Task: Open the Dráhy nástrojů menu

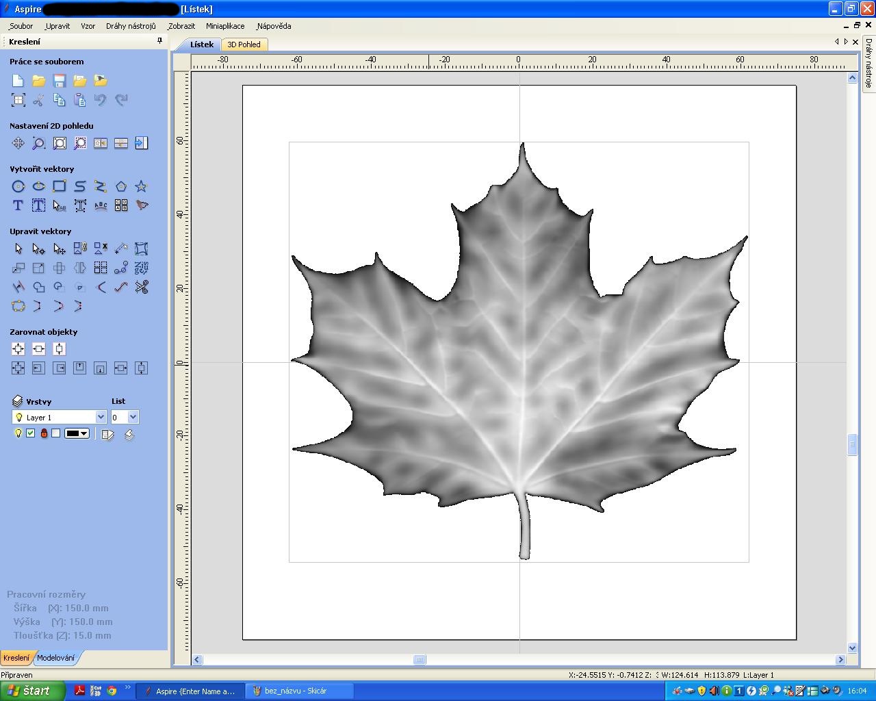Action: point(131,26)
